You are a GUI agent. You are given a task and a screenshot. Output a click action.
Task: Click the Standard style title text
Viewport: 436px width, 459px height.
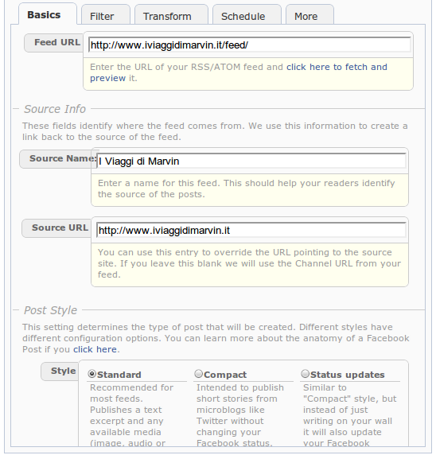(x=119, y=375)
